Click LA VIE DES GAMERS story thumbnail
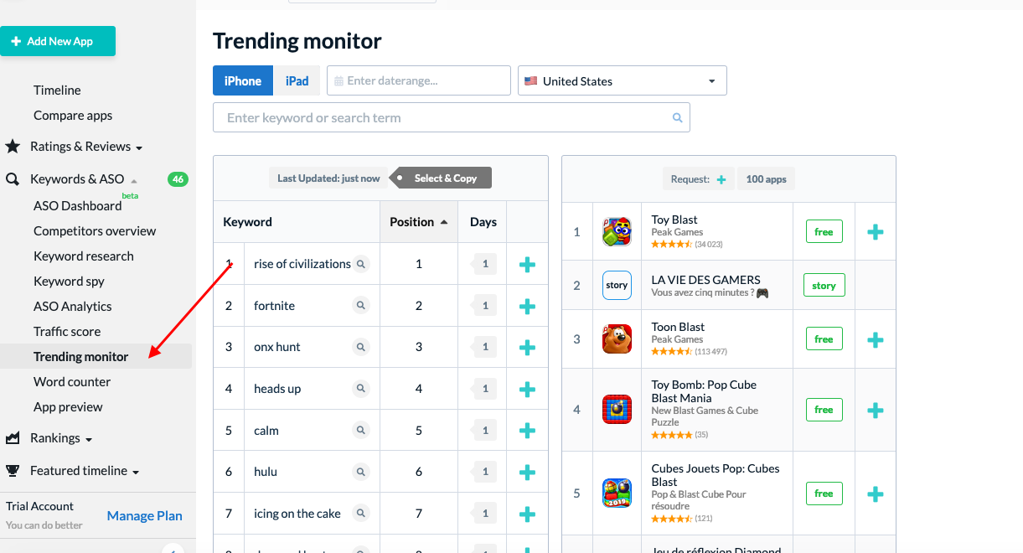Screen dimensions: 1023x553 click(x=617, y=285)
